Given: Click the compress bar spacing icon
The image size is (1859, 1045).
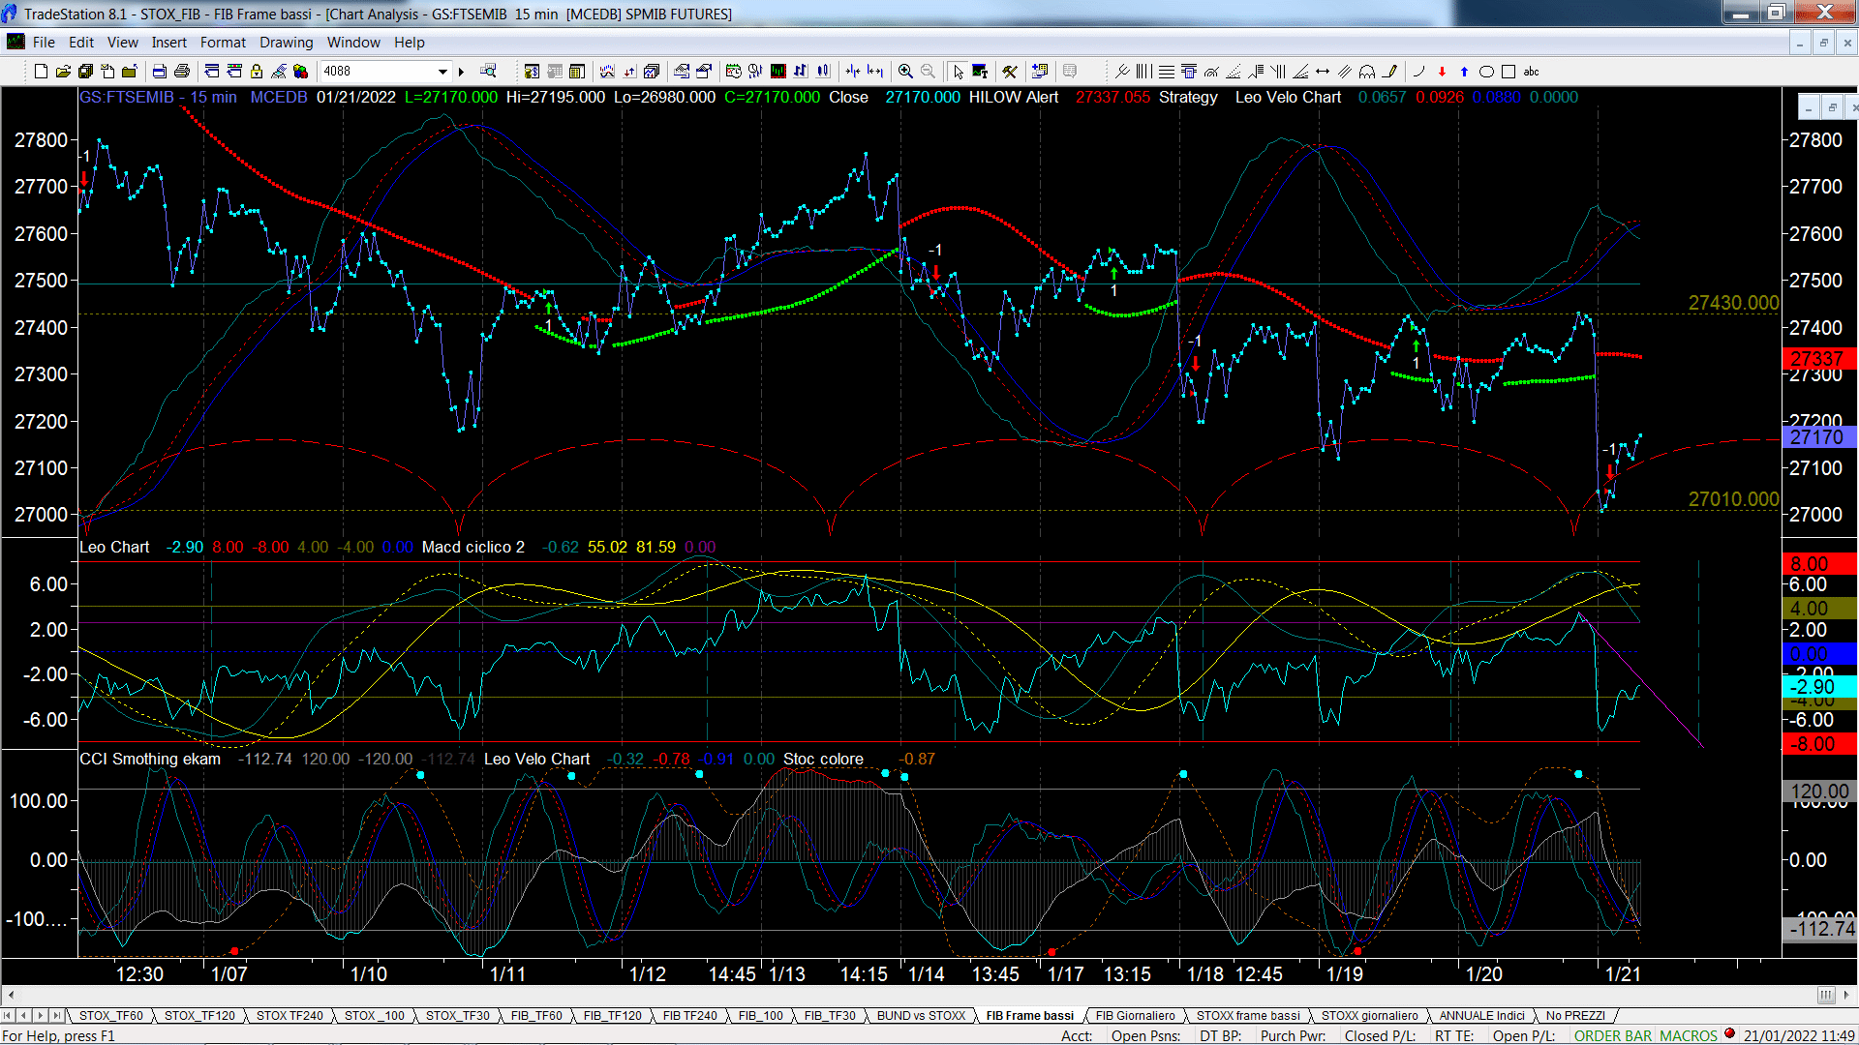Looking at the screenshot, I should pyautogui.click(x=853, y=71).
